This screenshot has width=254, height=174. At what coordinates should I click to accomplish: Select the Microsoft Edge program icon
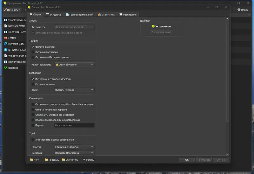point(6,44)
